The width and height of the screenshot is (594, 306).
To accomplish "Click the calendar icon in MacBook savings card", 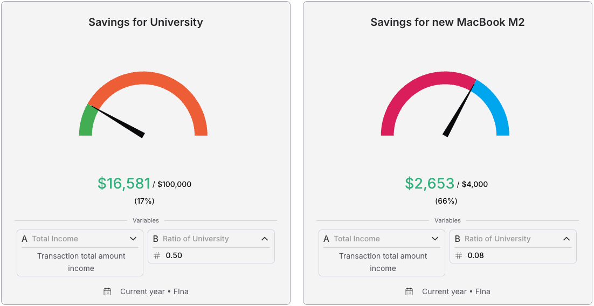I will [409, 291].
